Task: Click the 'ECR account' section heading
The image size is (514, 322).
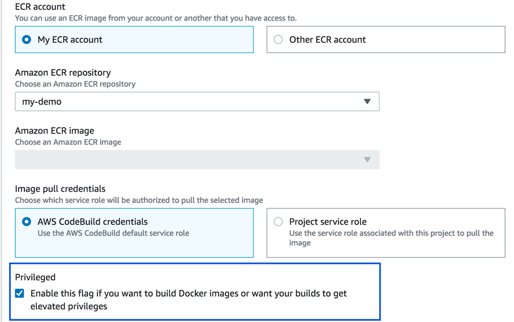Action: (x=40, y=6)
